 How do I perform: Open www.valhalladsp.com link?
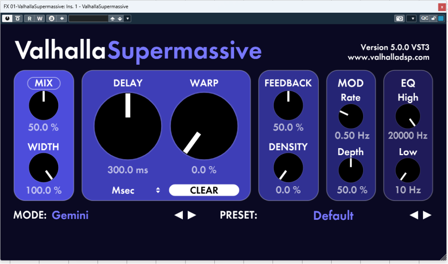[388, 57]
